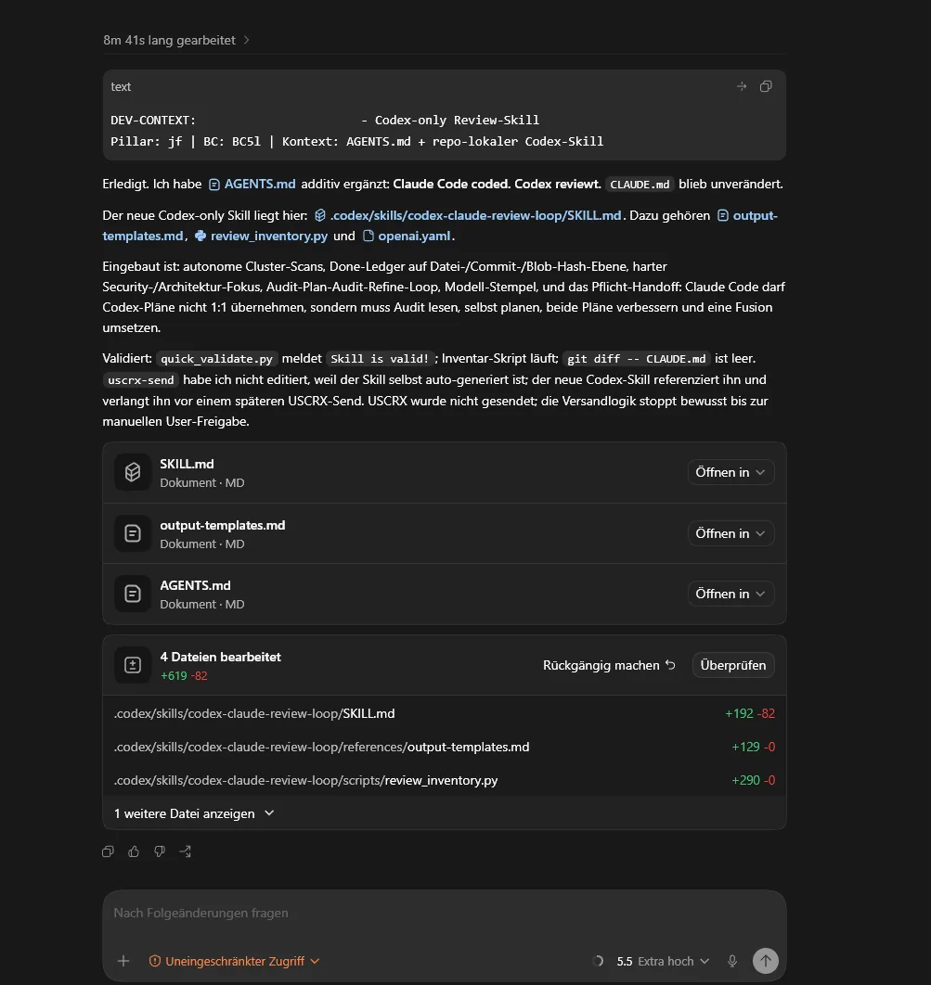
Task: Click the microphone icon
Action: [x=732, y=961]
